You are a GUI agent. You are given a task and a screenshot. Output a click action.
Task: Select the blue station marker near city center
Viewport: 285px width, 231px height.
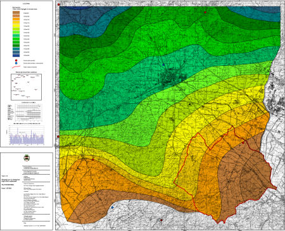tap(163, 65)
